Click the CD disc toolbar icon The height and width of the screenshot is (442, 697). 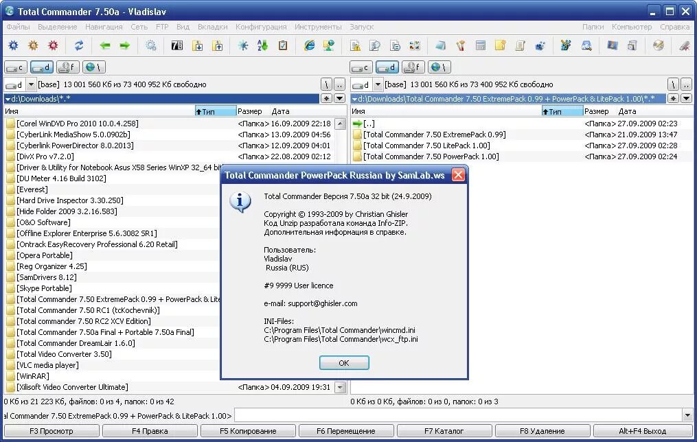coord(659,45)
